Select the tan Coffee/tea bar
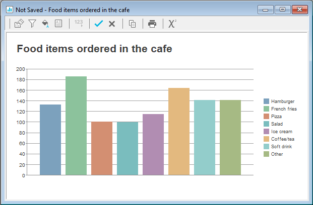The width and height of the screenshot is (313, 205). (179, 132)
